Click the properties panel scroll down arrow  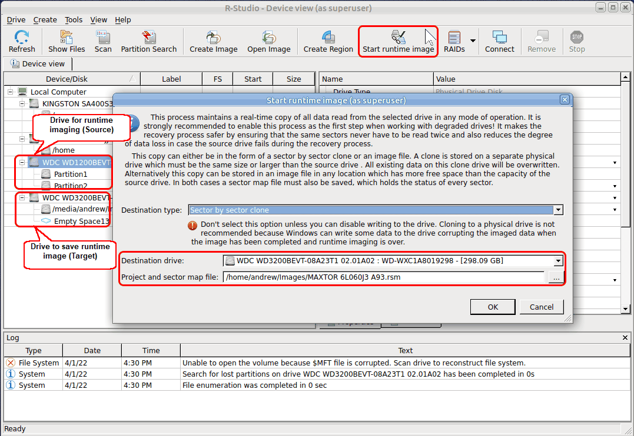point(626,309)
